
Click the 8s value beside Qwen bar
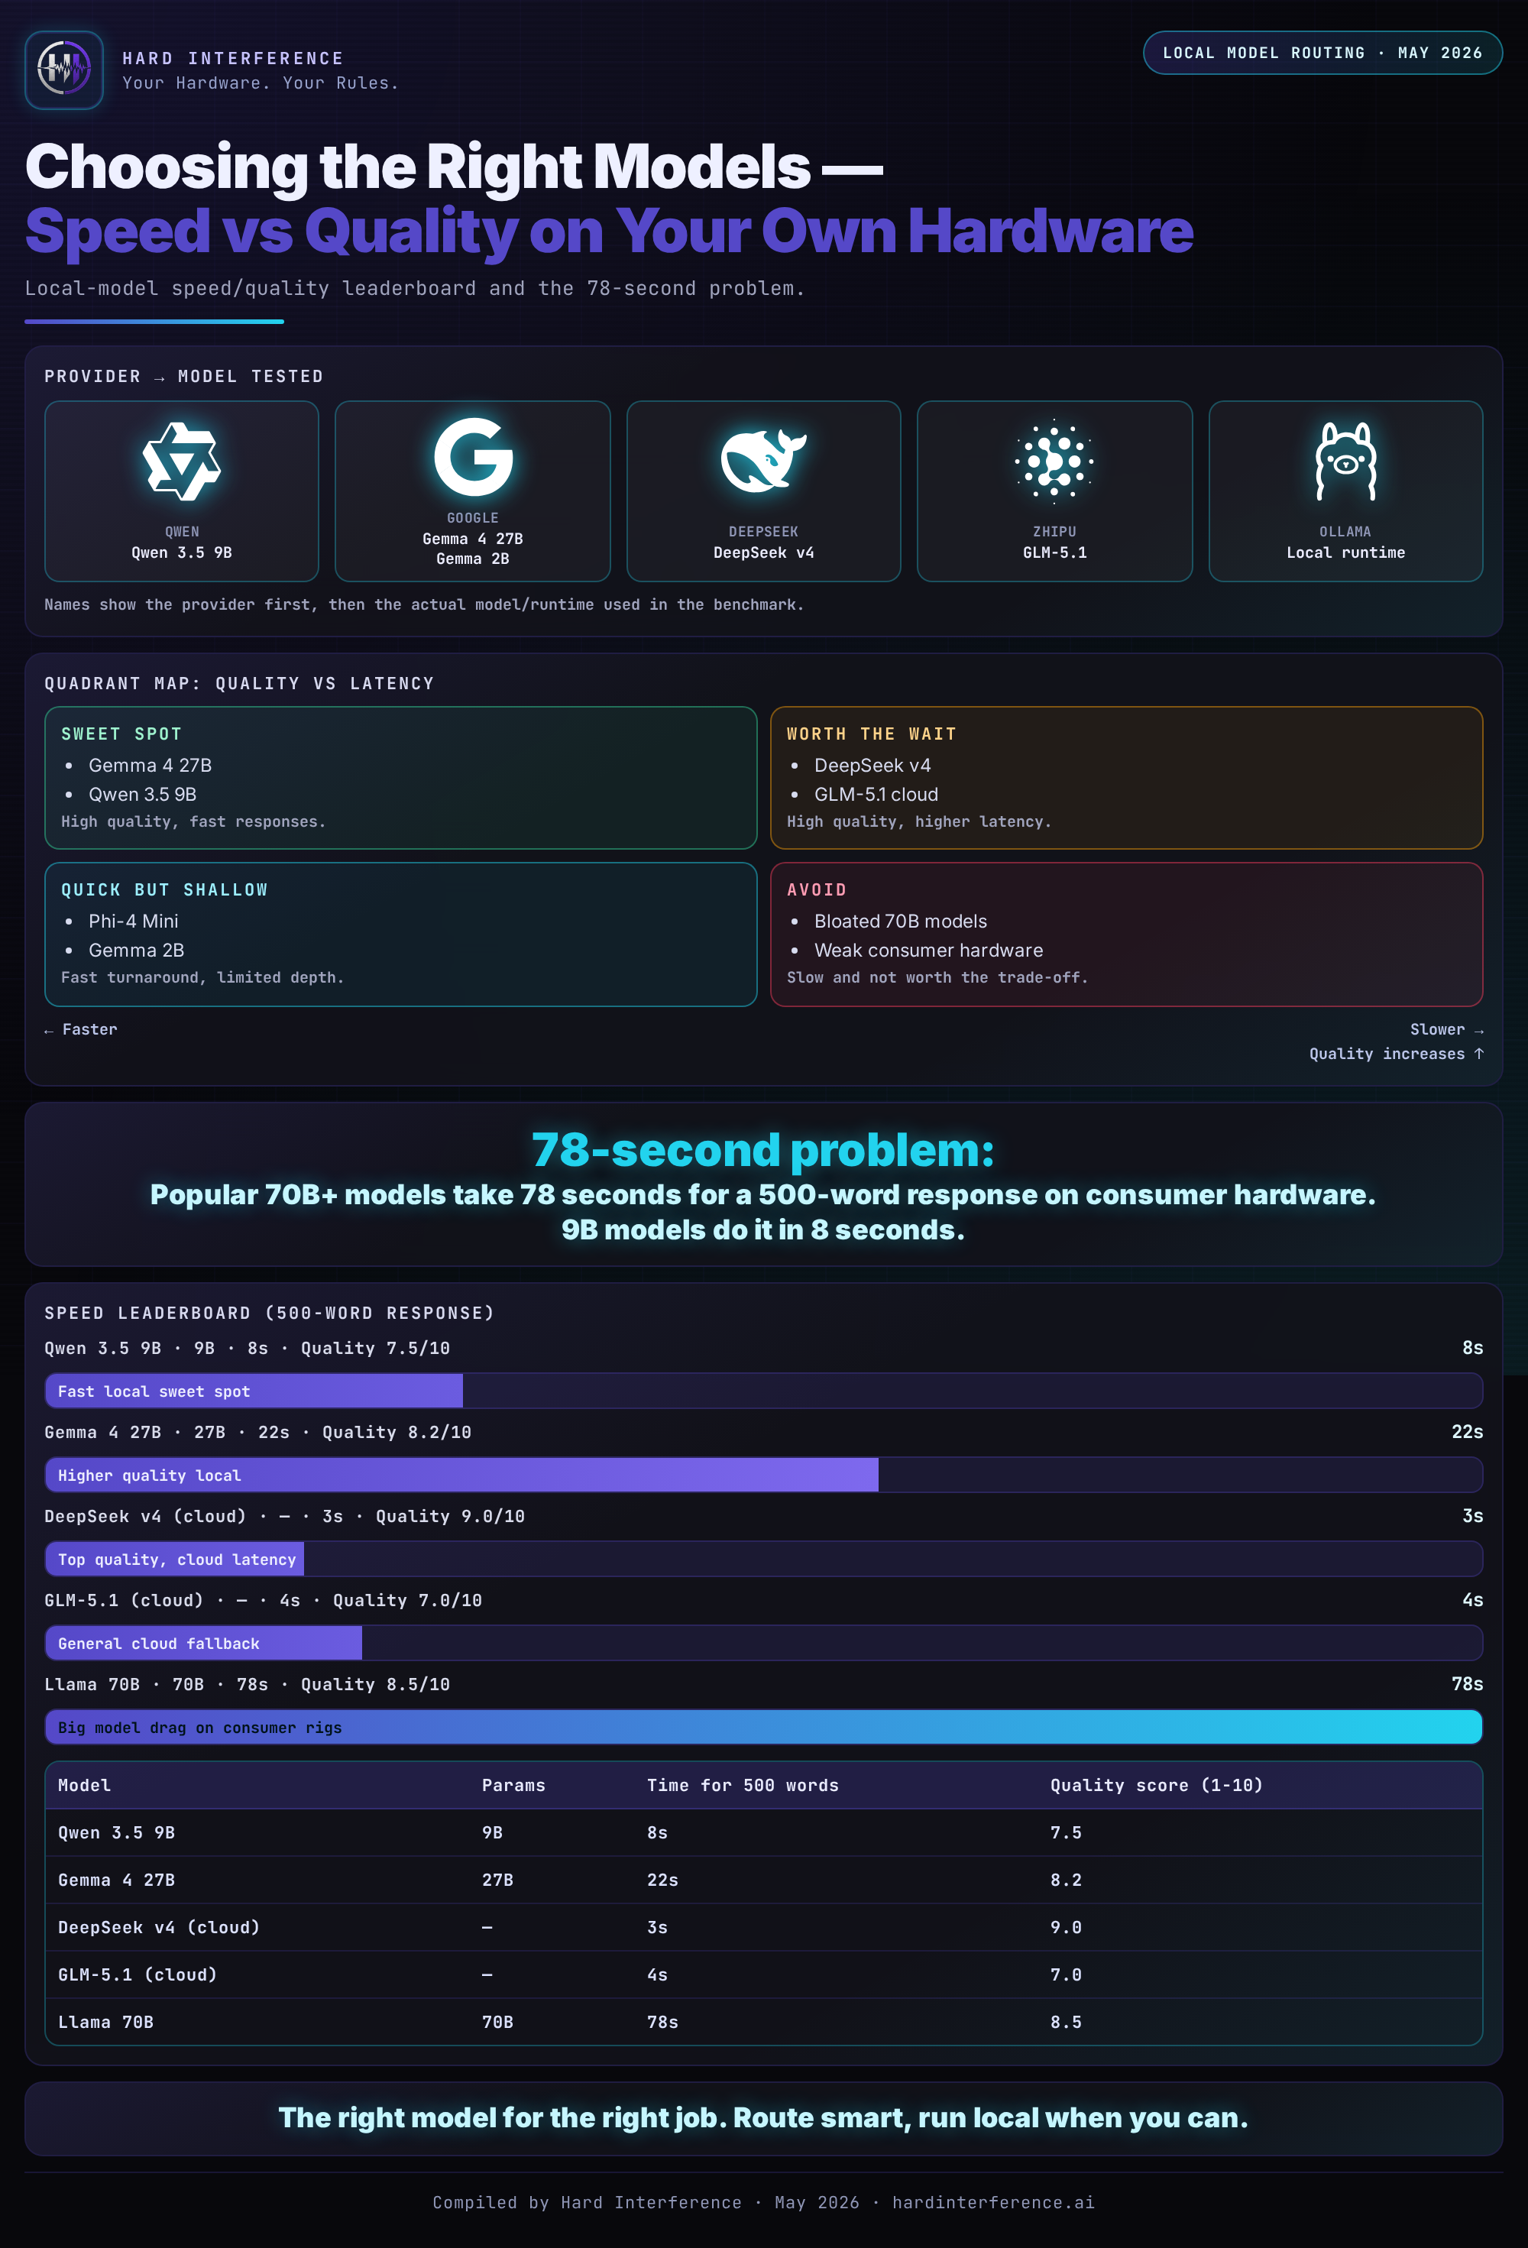tap(1472, 1347)
